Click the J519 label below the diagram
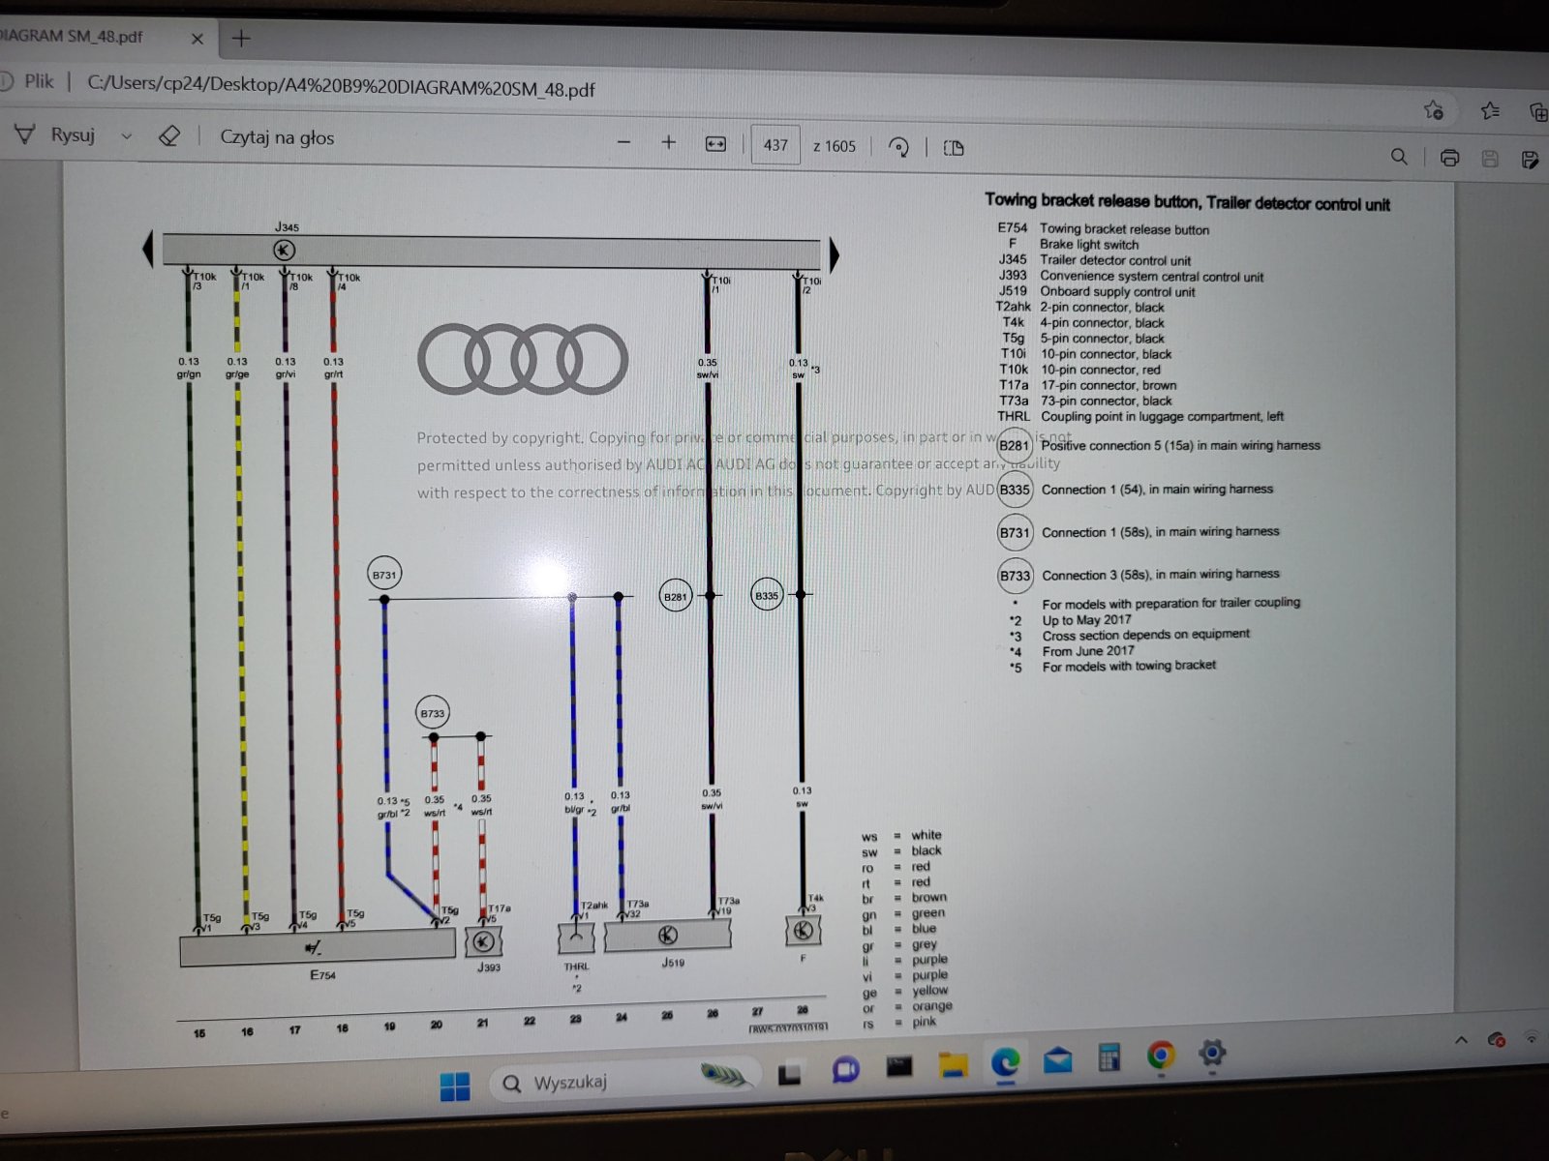Image resolution: width=1549 pixels, height=1161 pixels. click(673, 963)
